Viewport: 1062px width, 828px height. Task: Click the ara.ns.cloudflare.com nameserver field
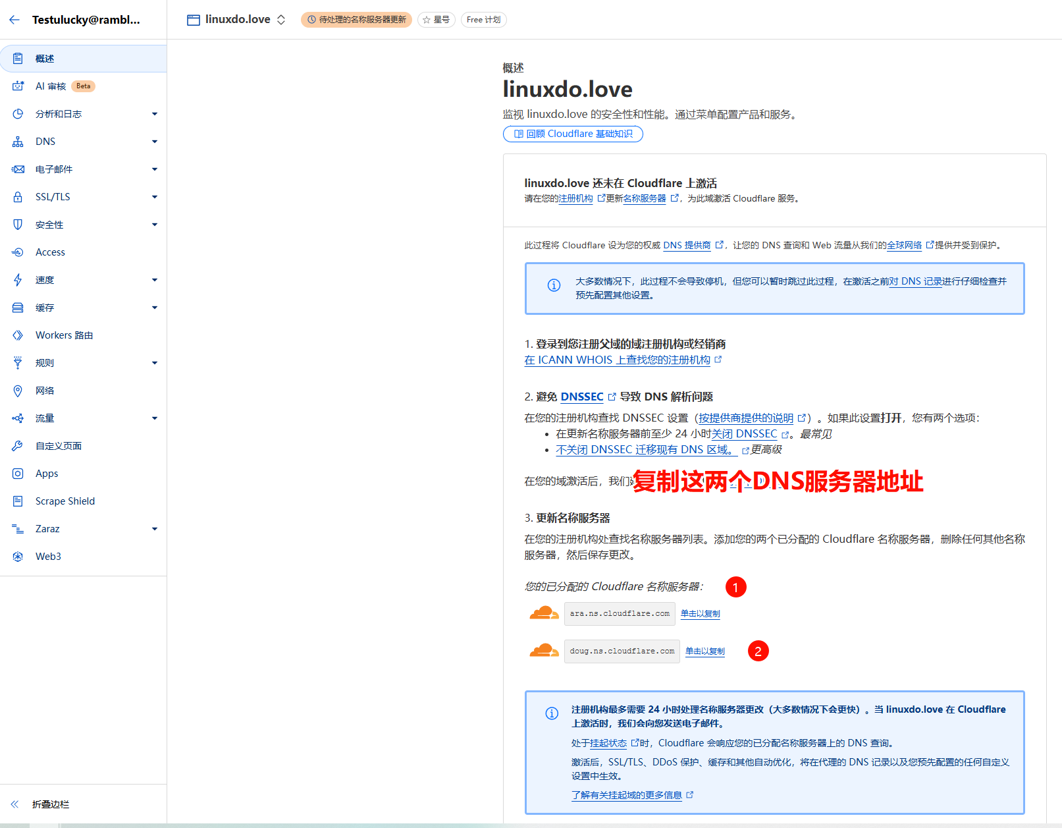[620, 613]
